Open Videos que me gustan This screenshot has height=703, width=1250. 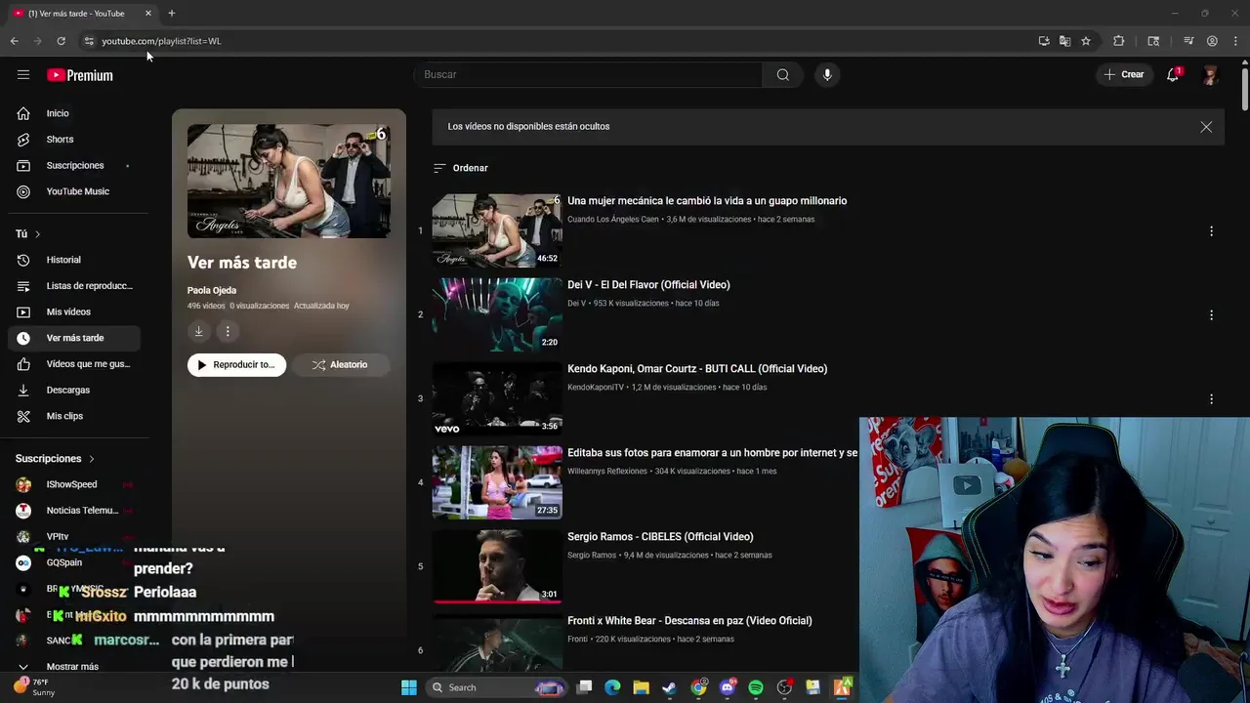coord(74,364)
